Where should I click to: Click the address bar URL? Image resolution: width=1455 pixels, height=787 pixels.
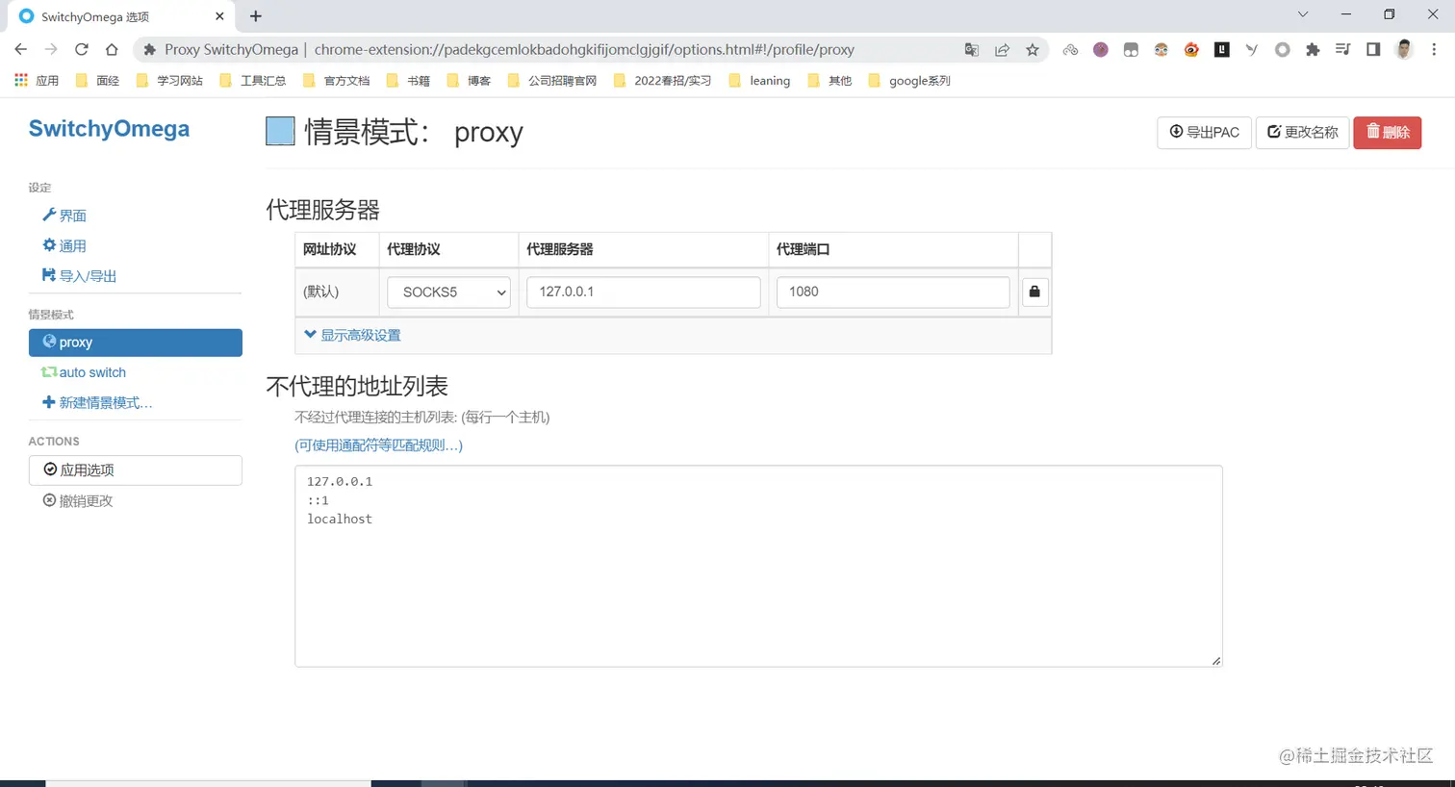pos(584,50)
